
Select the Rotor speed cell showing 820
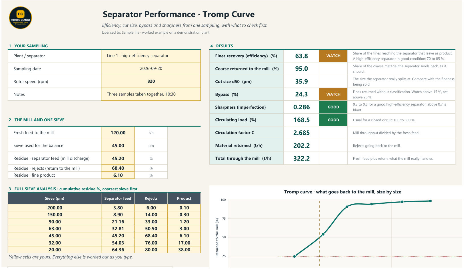[151, 81]
